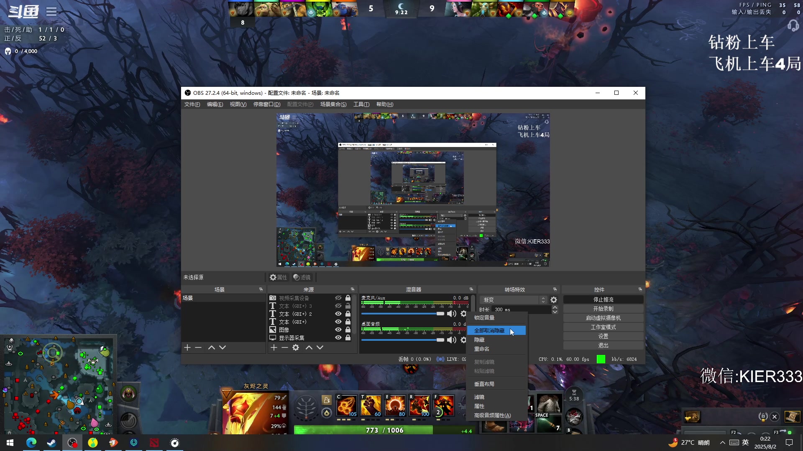This screenshot has width=803, height=451.
Task: Remove the selected scene with minus button
Action: click(198, 347)
